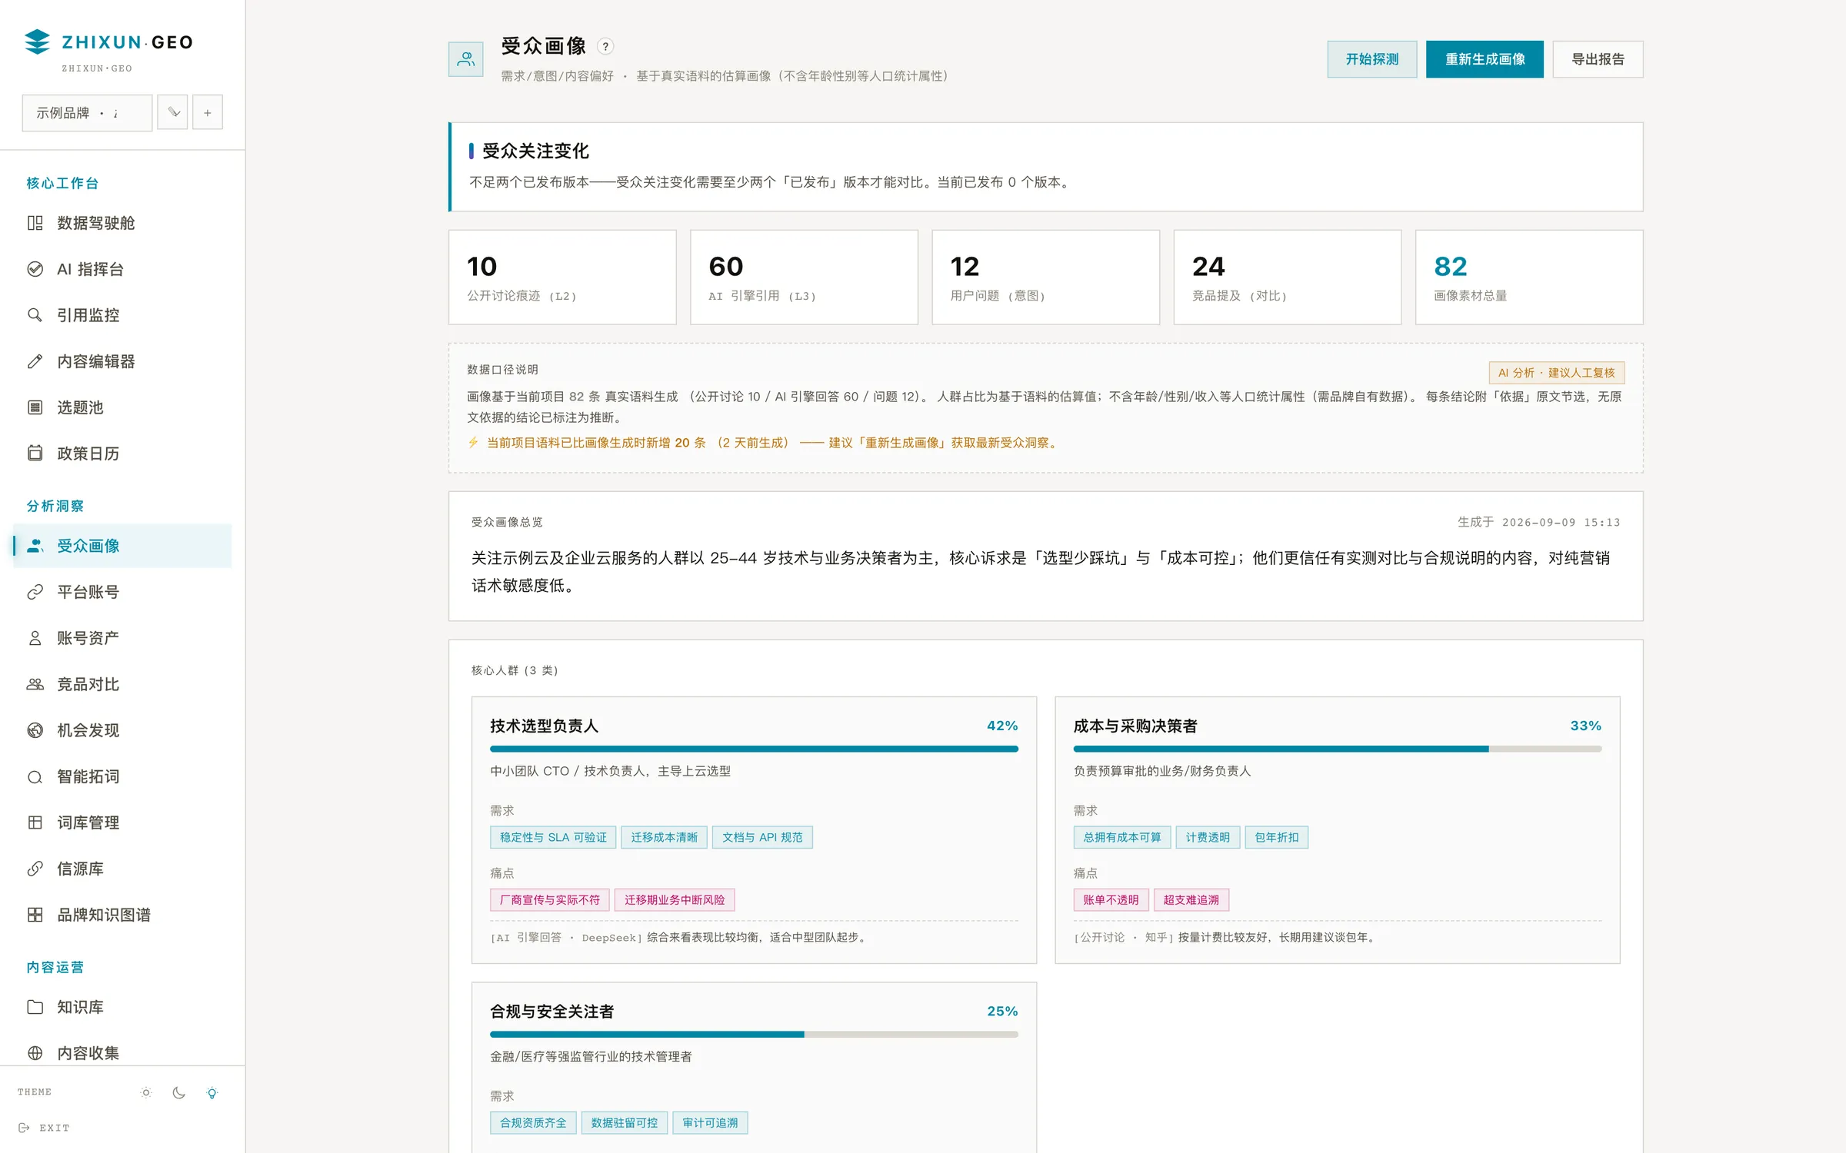Click the edit brand pencil icon
The image size is (1846, 1153).
[x=173, y=113]
